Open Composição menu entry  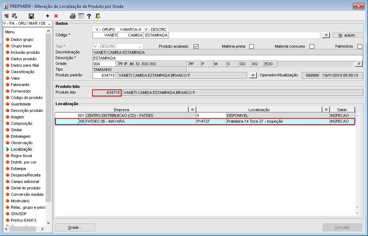pyautogui.click(x=22, y=123)
